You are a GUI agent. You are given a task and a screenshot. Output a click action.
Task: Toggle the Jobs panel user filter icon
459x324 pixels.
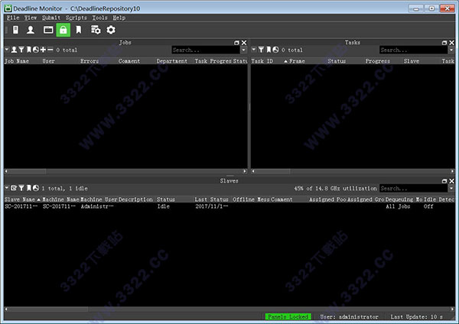pos(14,50)
